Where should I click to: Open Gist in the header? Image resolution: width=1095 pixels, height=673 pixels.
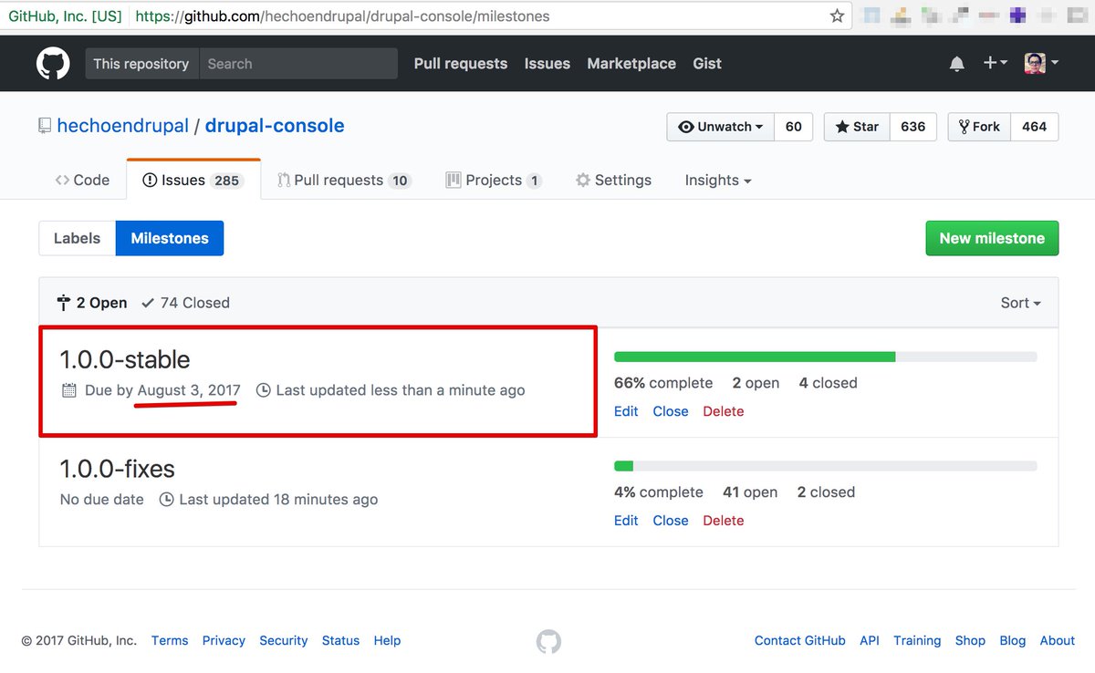(707, 64)
